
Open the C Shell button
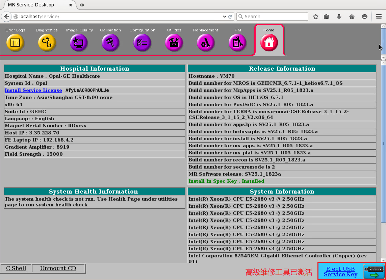[16, 268]
